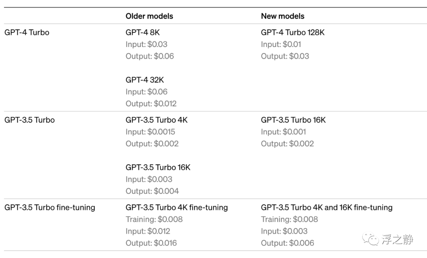Image resolution: width=427 pixels, height=258 pixels.
Task: Select the "GPT-4 32K" model name
Action: 145,80
